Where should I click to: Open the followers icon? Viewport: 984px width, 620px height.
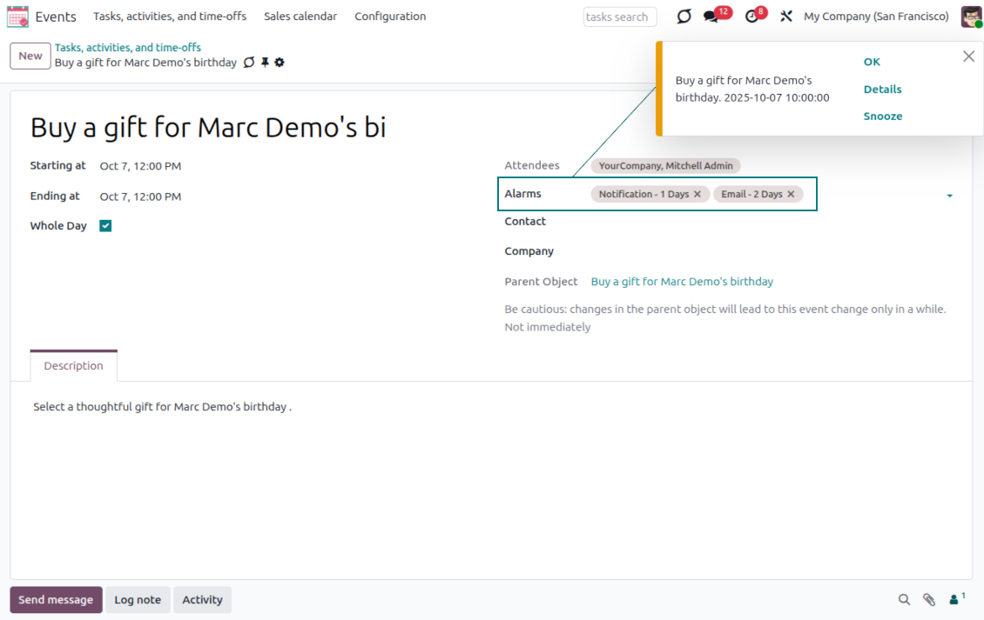pyautogui.click(x=956, y=599)
